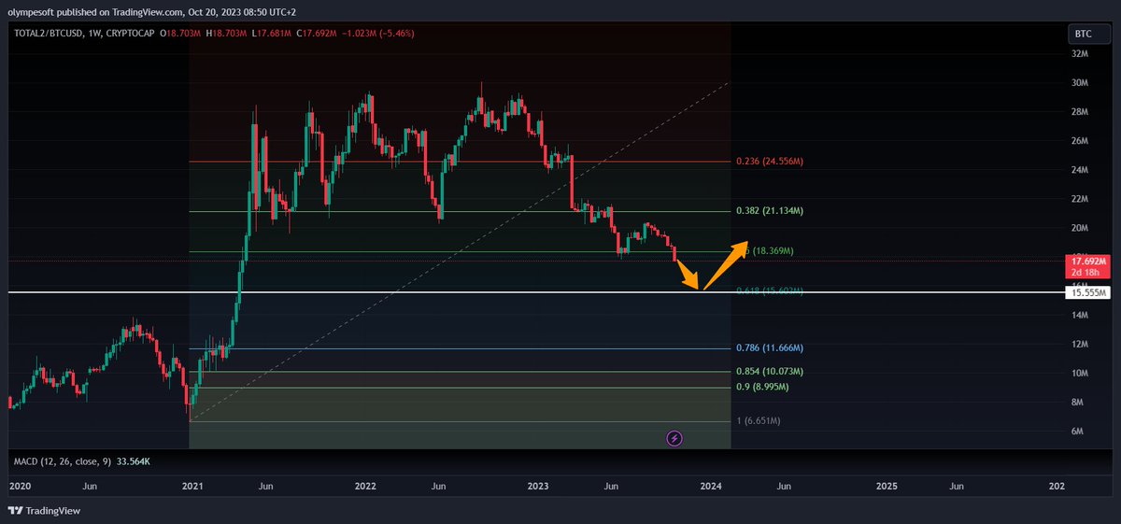The image size is (1121, 524).
Task: Click the (18.369M) Fibonacci level label
Action: [772, 251]
